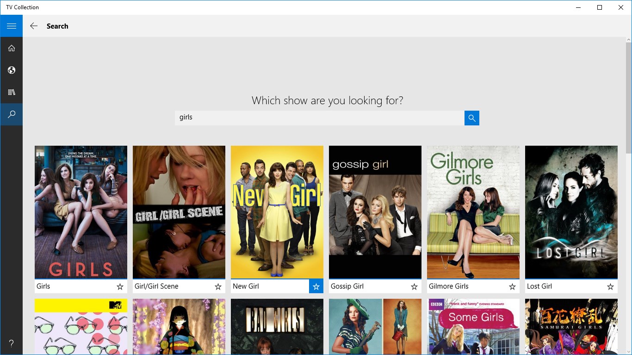The height and width of the screenshot is (355, 632).
Task: Click the vertical scrollbar thumb
Action: pyautogui.click(x=629, y=98)
